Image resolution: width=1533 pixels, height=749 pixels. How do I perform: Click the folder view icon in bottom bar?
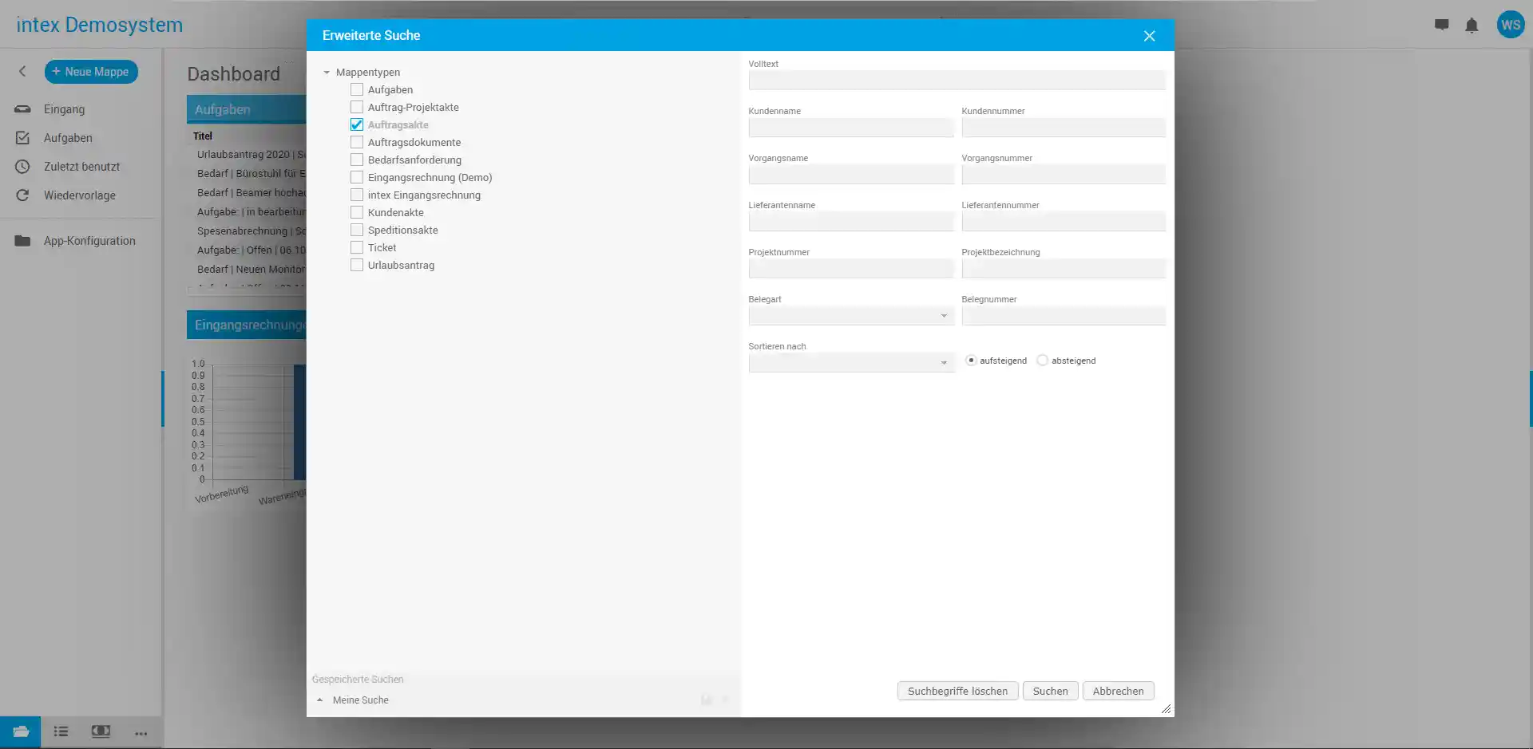(x=21, y=731)
